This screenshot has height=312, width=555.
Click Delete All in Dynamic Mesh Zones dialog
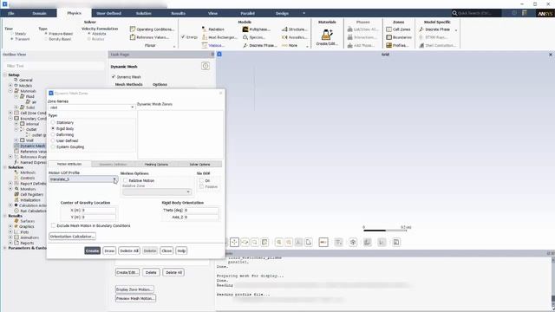click(x=129, y=250)
